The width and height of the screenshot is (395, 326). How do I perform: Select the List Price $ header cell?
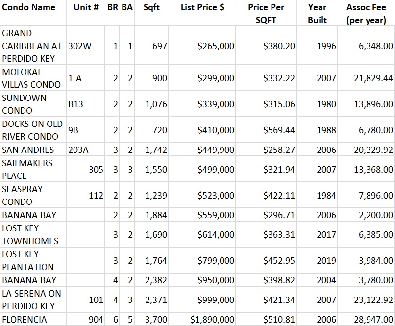point(202,8)
